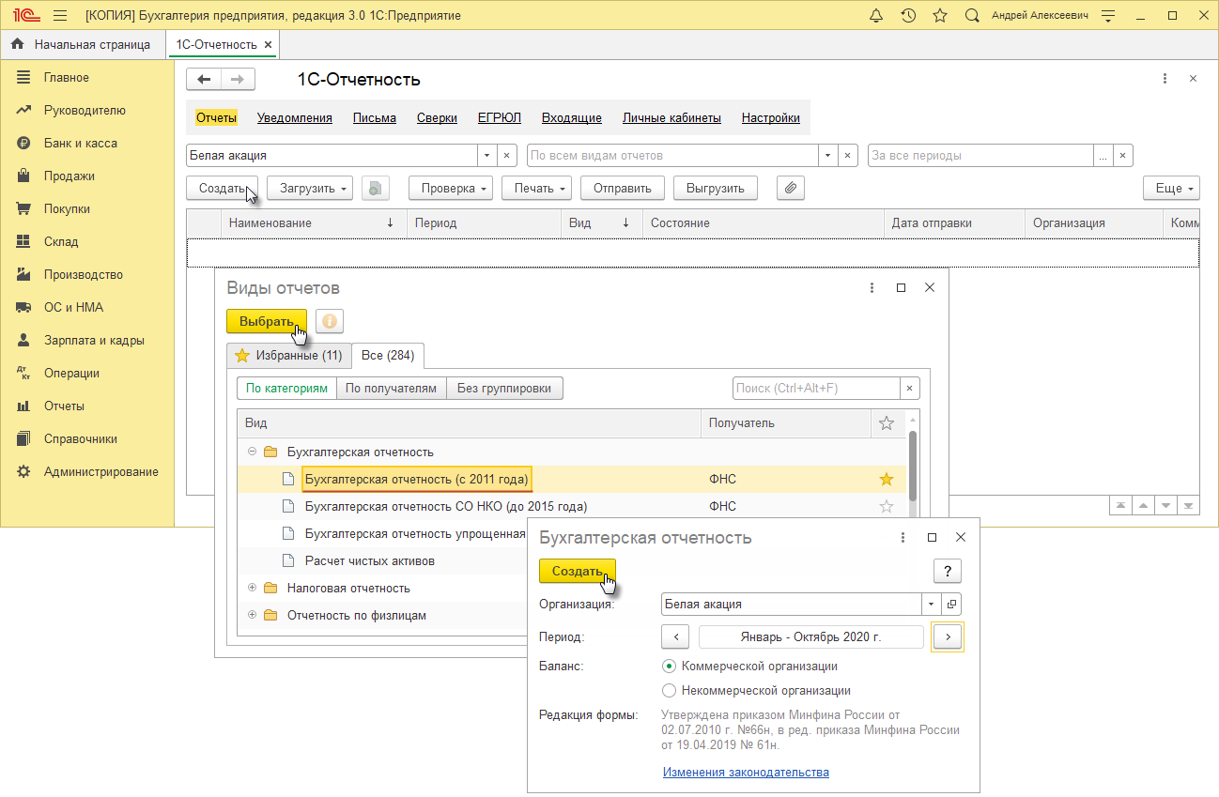Toggle the favorite star for Бухгалтерская отчетность СО НКО

coord(886,506)
